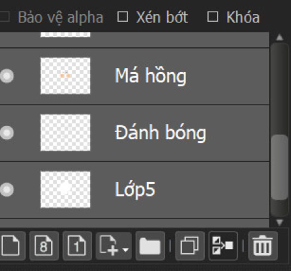Select the Má hồng layer name
Image resolution: width=291 pixels, height=271 pixels.
pyautogui.click(x=151, y=76)
